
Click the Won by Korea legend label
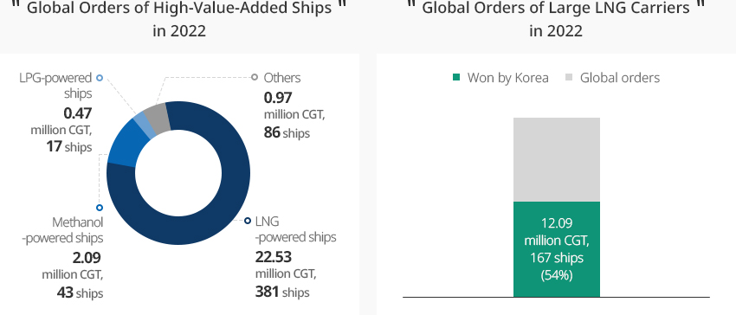[508, 78]
